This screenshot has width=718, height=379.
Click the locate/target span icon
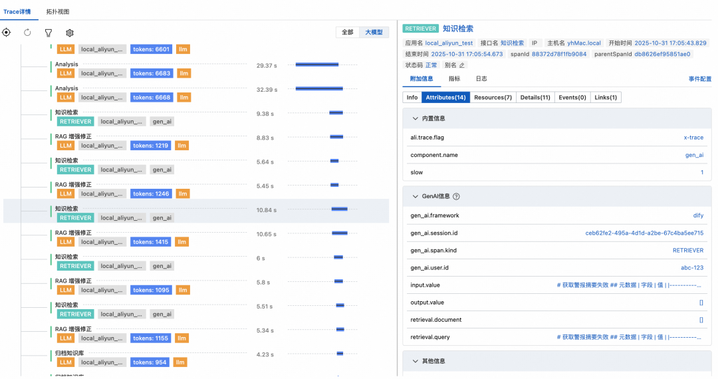click(7, 33)
